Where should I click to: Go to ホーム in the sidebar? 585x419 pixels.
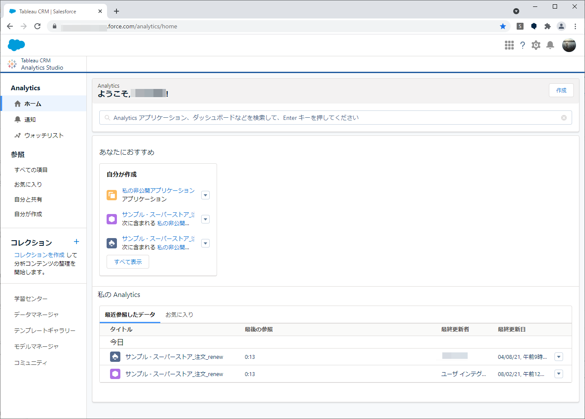click(x=43, y=104)
